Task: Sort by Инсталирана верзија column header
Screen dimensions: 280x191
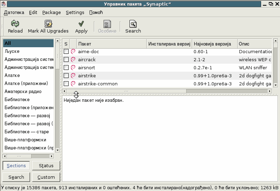Action: pyautogui.click(x=169, y=44)
